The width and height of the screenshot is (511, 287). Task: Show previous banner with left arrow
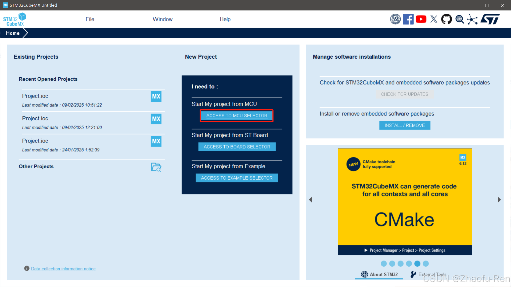[311, 200]
